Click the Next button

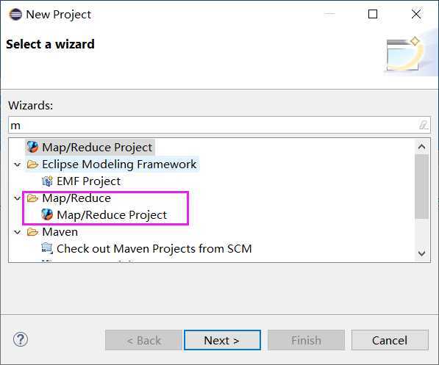point(222,340)
